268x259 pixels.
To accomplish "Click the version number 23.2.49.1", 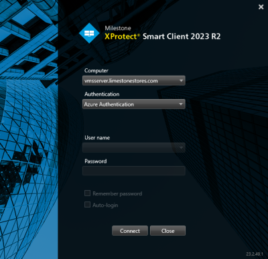I will tap(255, 254).
